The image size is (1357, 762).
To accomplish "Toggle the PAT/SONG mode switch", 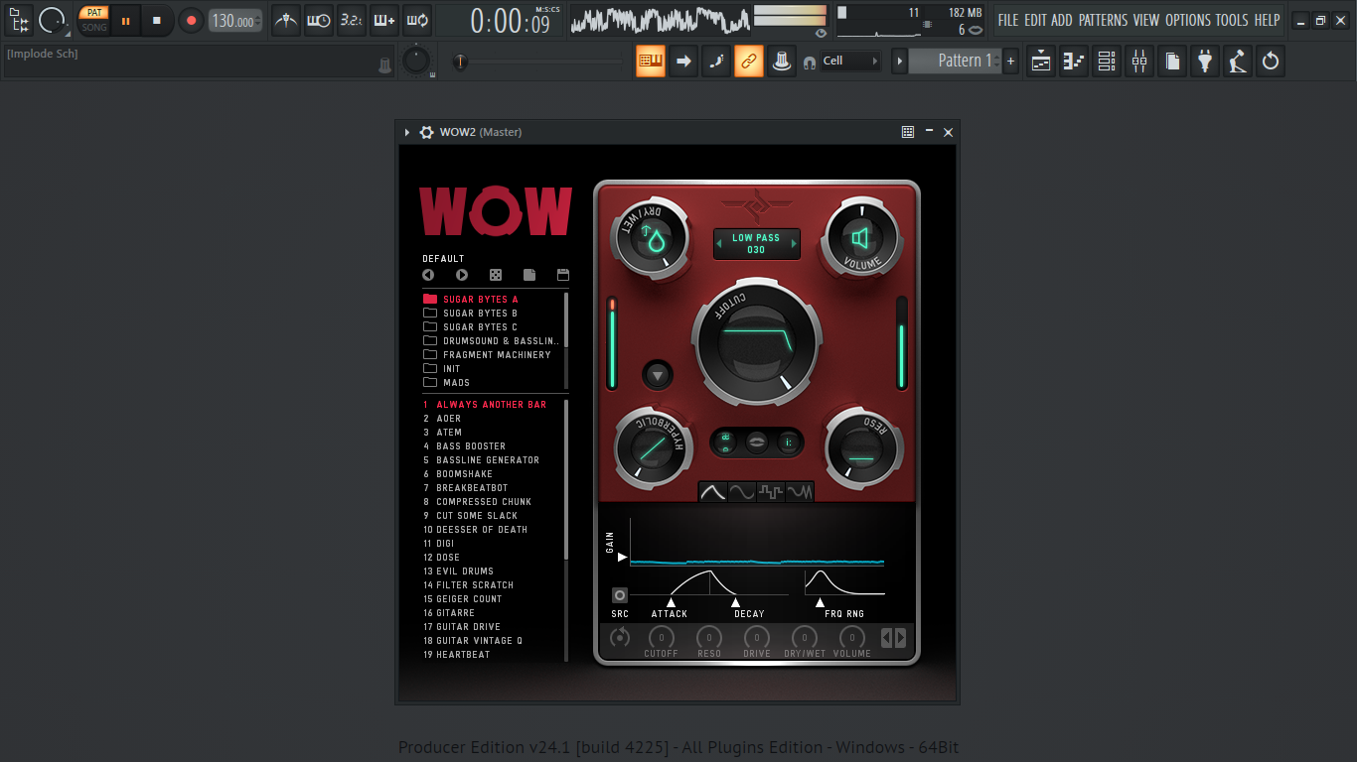I will [x=94, y=20].
